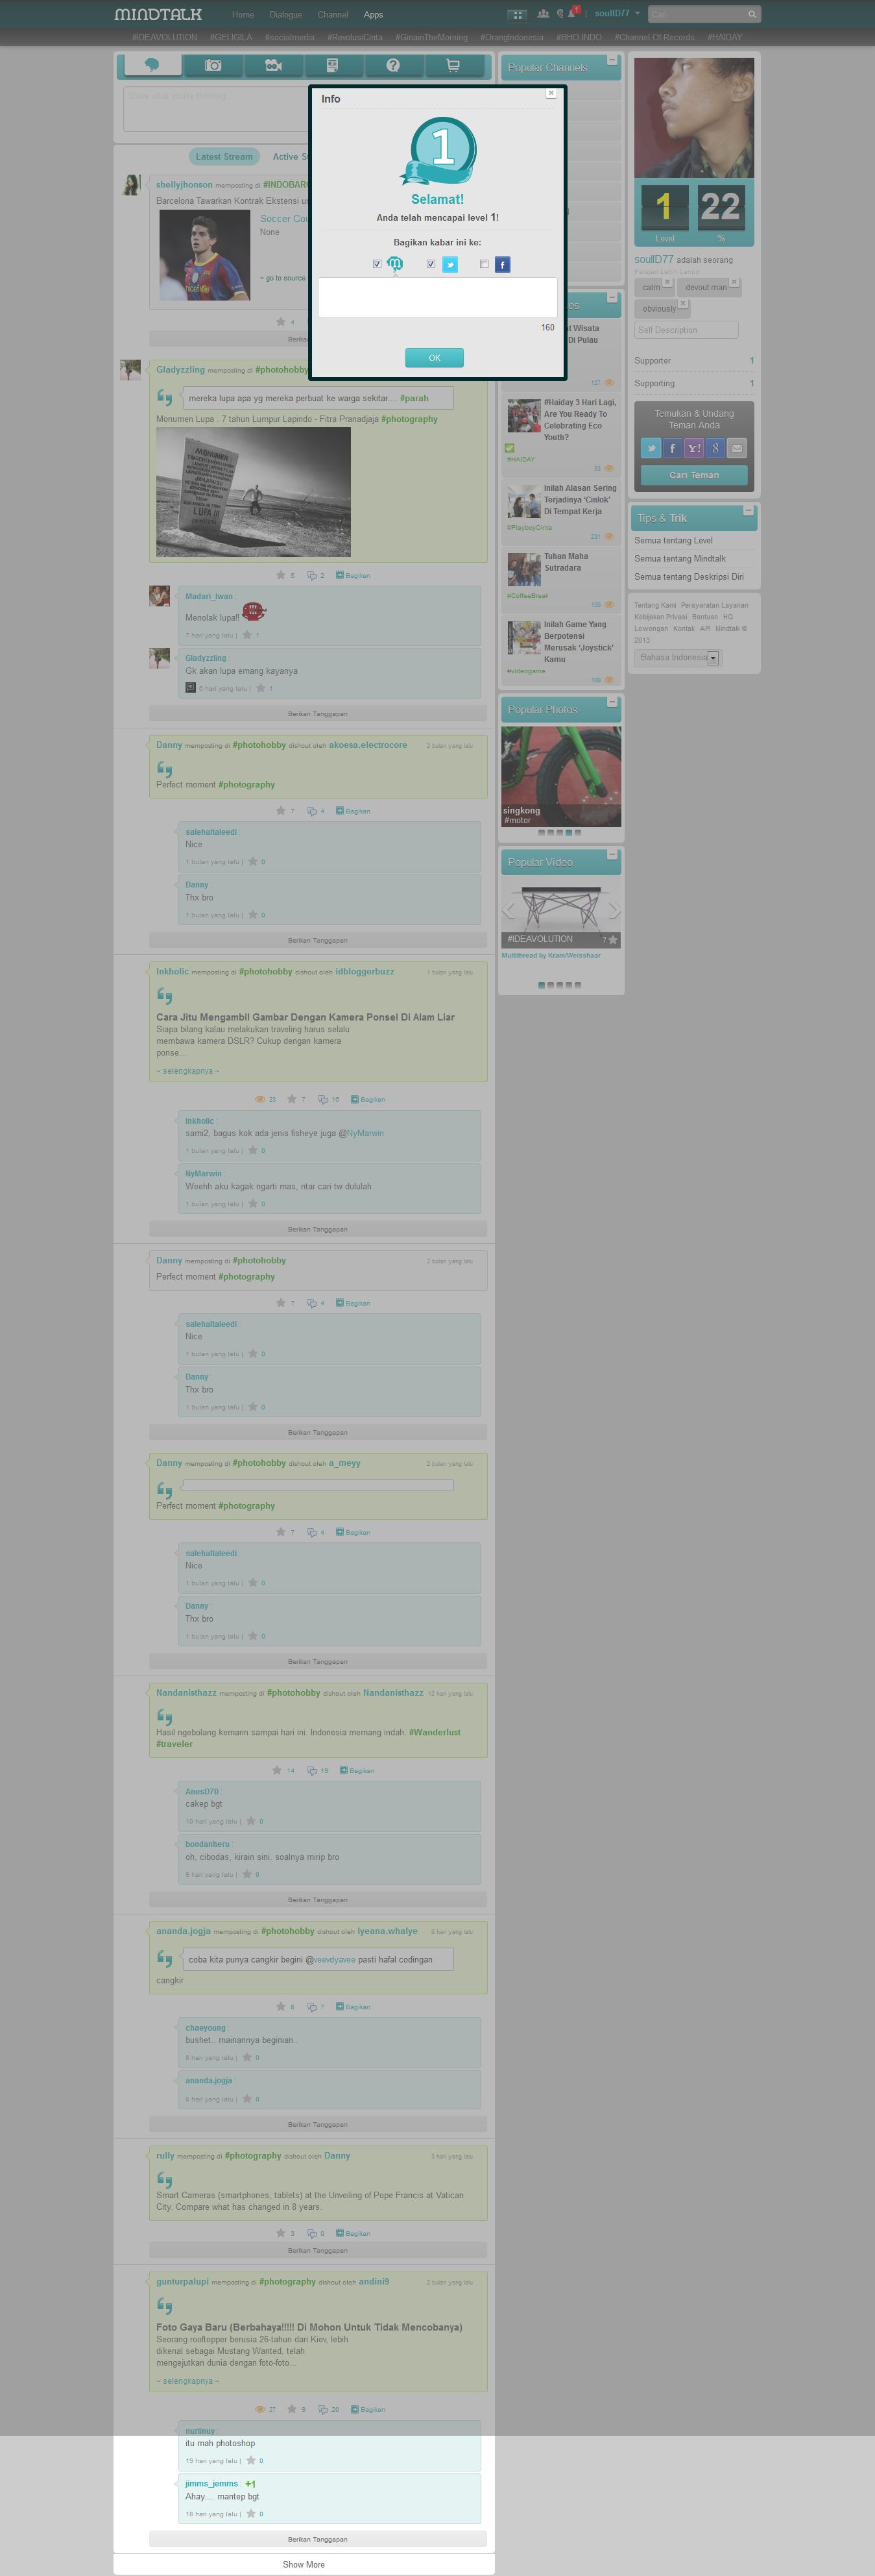
Task: Close the Info dialog with X
Action: click(x=551, y=93)
